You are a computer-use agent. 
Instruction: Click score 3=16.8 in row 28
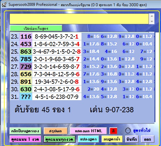(x=109, y=74)
